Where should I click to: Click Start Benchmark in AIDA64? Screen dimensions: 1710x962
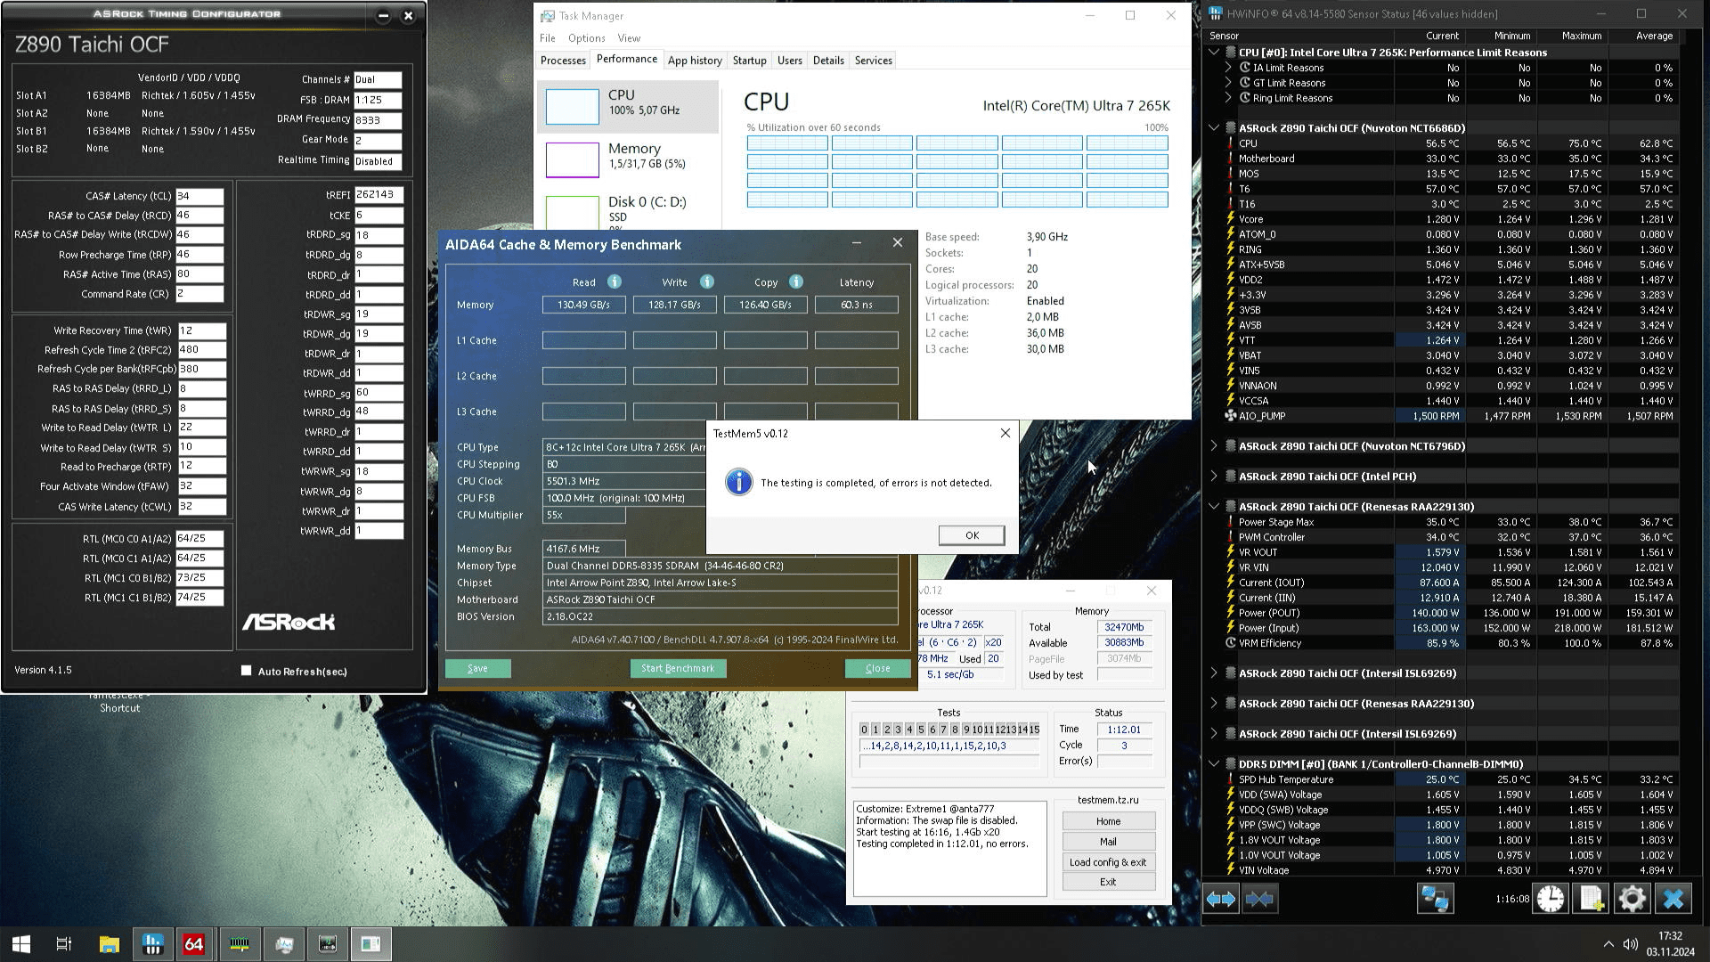pyautogui.click(x=678, y=668)
